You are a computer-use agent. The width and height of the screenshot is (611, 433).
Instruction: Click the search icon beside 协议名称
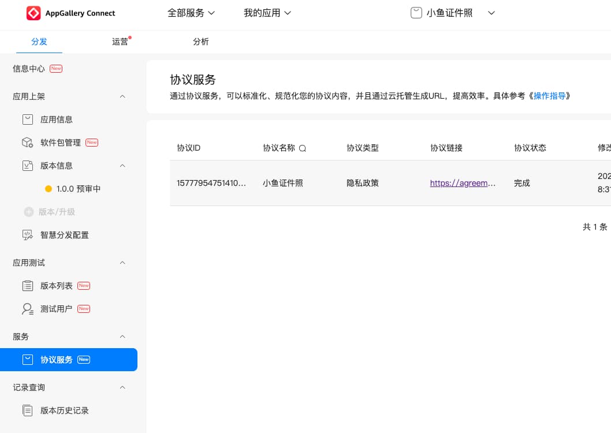tap(302, 148)
